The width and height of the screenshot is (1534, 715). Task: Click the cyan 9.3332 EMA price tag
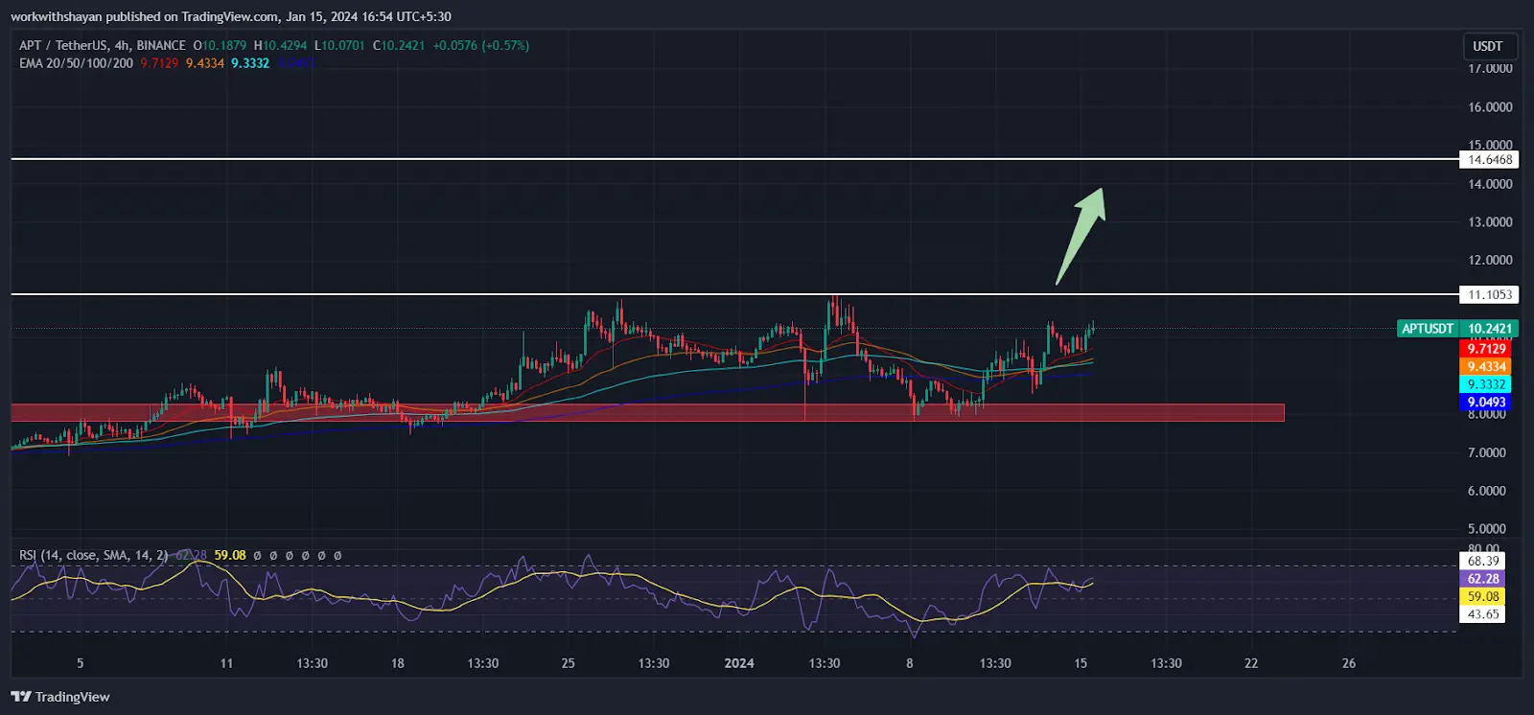point(1486,384)
